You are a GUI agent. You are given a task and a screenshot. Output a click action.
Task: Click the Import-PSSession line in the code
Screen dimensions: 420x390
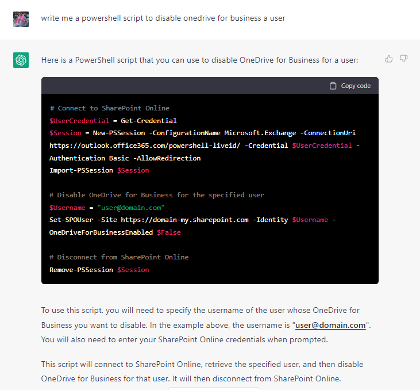[99, 170]
